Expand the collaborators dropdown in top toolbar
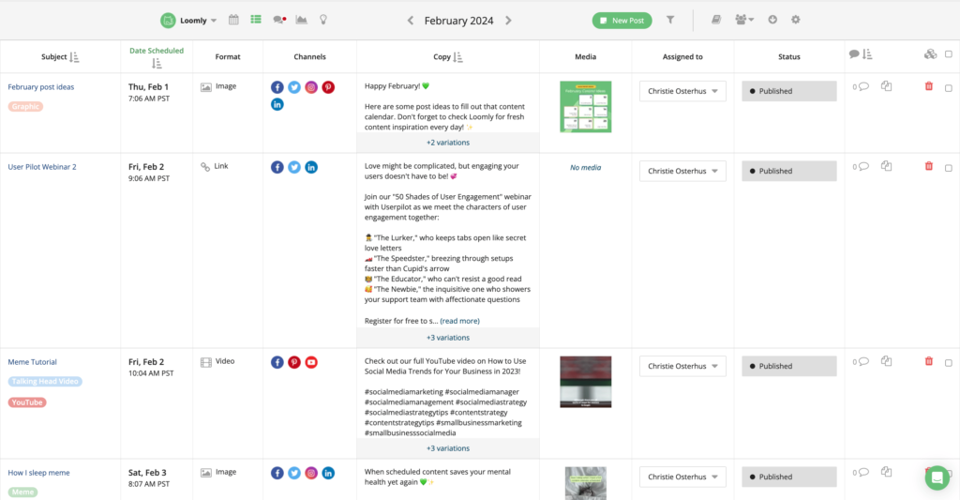This screenshot has width=960, height=500. pos(745,20)
